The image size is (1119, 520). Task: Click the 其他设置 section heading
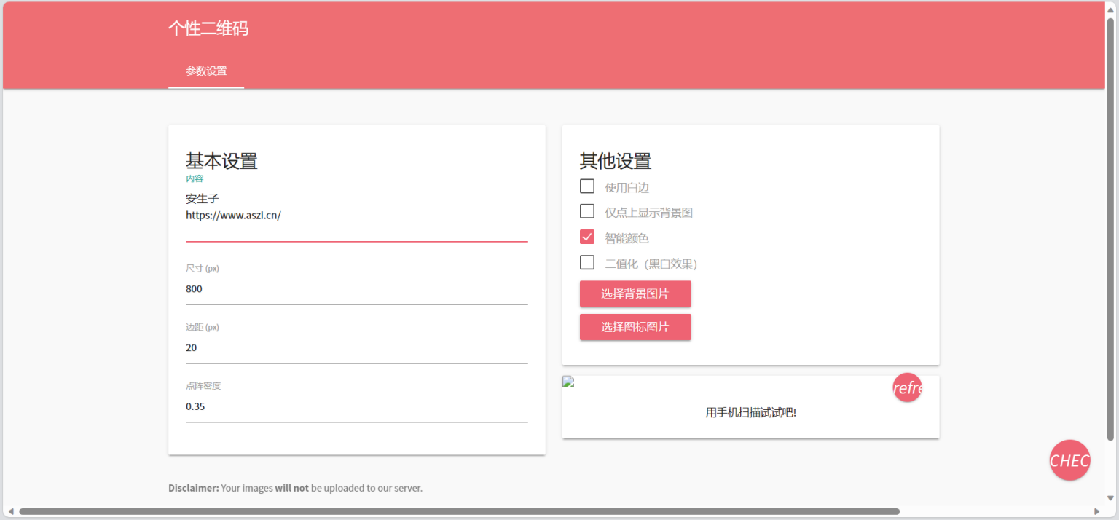(x=615, y=161)
